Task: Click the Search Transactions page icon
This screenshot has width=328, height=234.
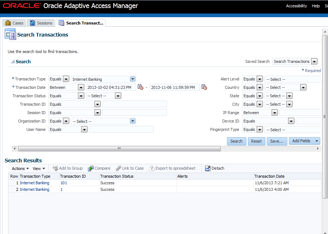Action: (x=10, y=34)
